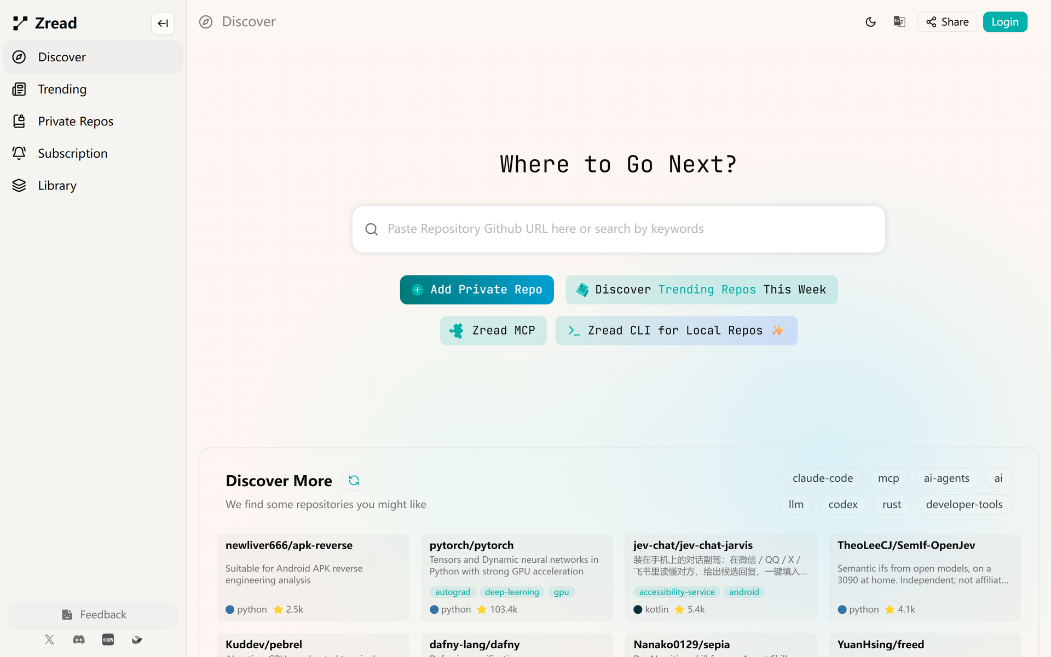Open the X social link icon
This screenshot has height=657, width=1051.
pos(49,639)
